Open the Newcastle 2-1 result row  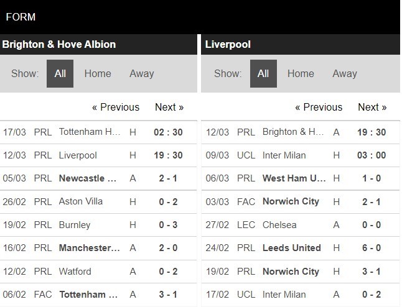pos(98,178)
